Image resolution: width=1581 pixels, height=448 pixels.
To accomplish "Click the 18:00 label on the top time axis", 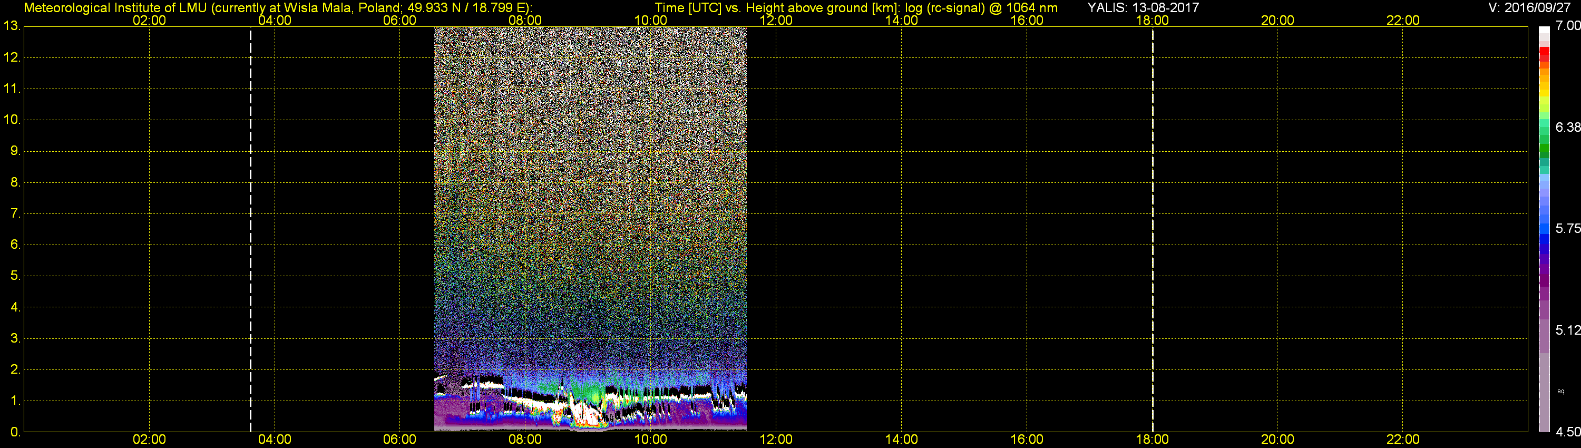I will tap(1152, 20).
